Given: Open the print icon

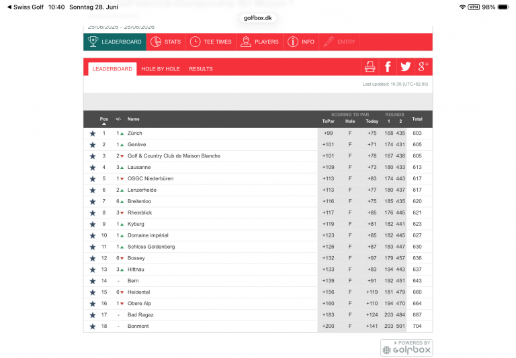Looking at the screenshot, I should 370,66.
